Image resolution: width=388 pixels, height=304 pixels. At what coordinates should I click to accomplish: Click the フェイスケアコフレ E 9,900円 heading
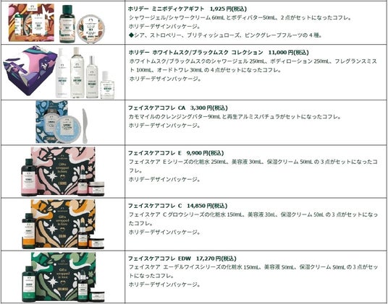pyautogui.click(x=176, y=153)
